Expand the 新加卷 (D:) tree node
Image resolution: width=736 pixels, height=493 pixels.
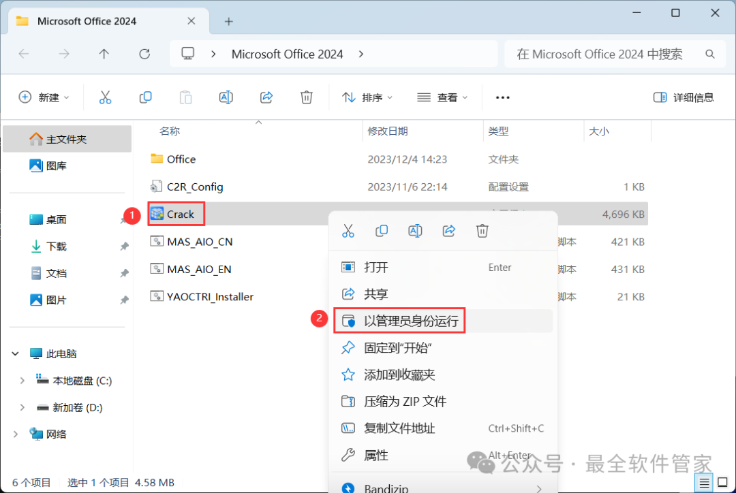tap(22, 408)
